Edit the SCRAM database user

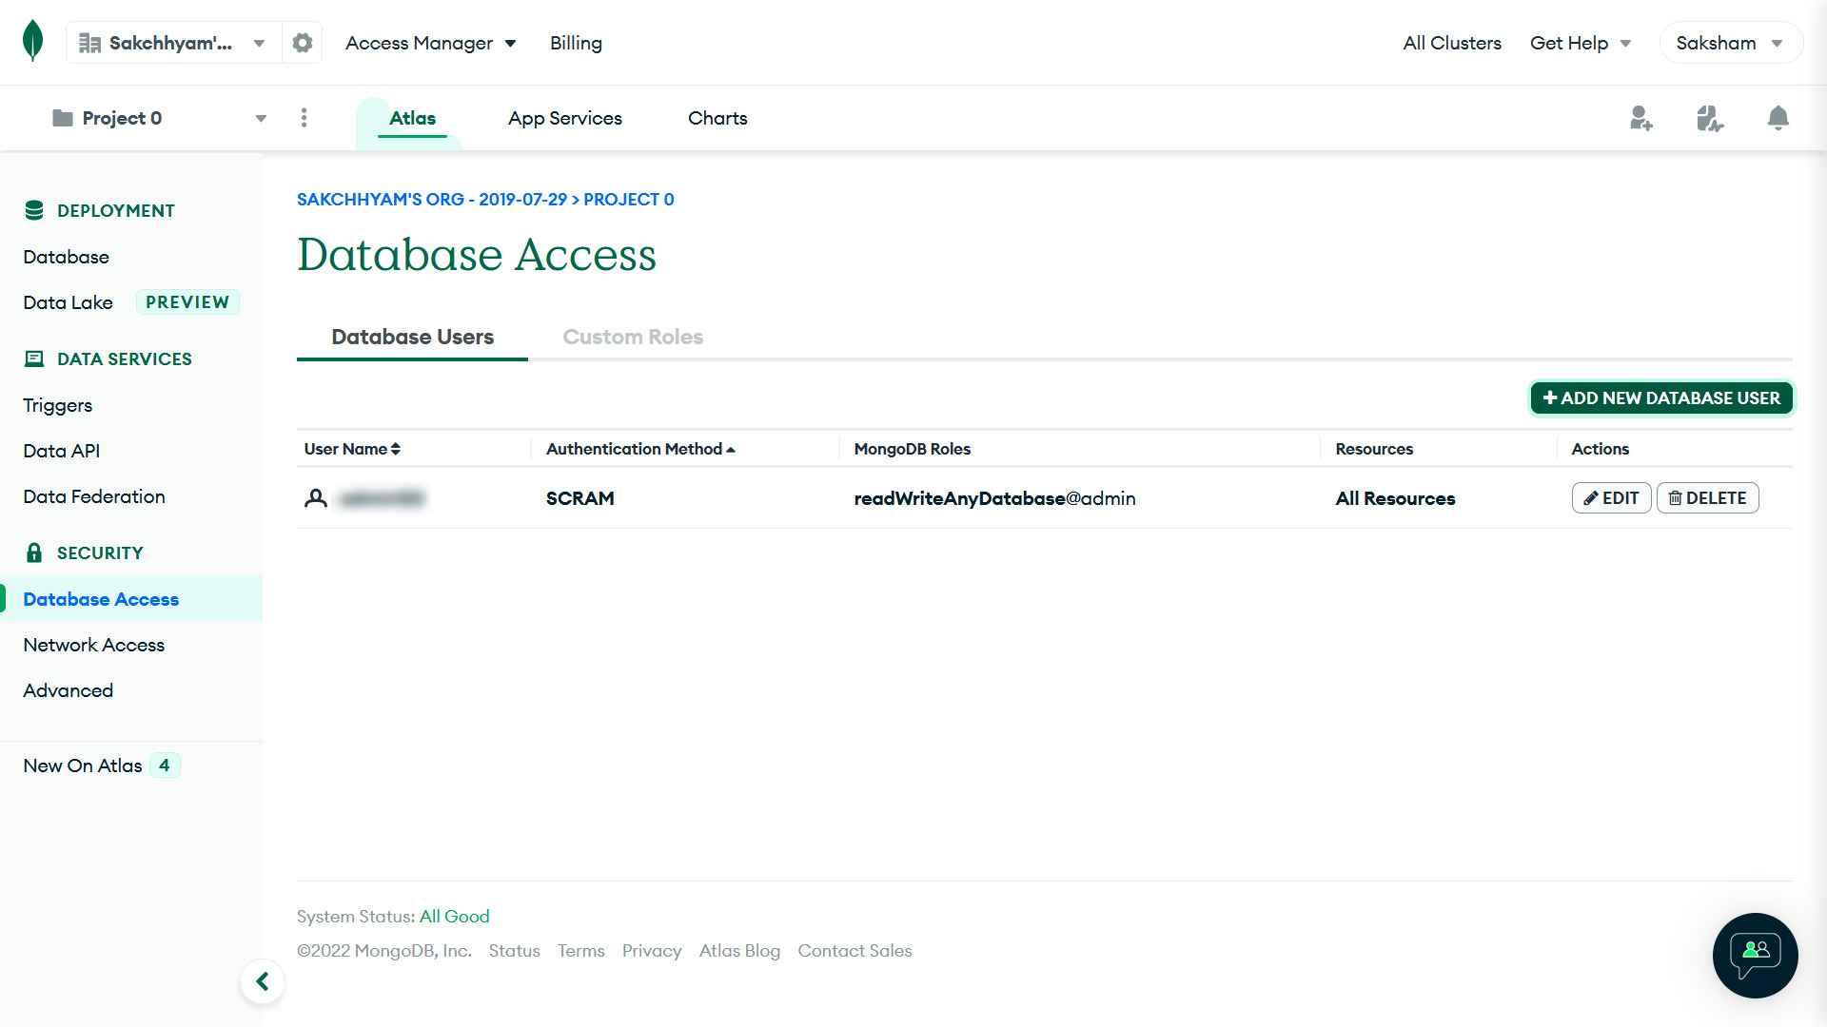pyautogui.click(x=1611, y=498)
